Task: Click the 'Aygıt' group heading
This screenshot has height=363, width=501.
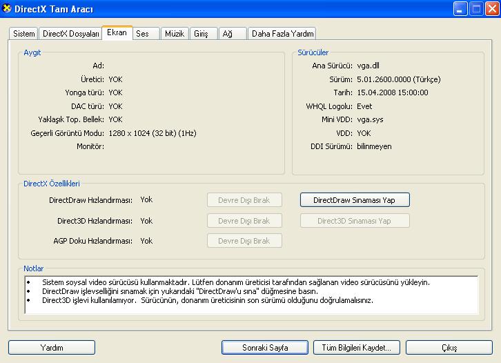Action: 32,52
